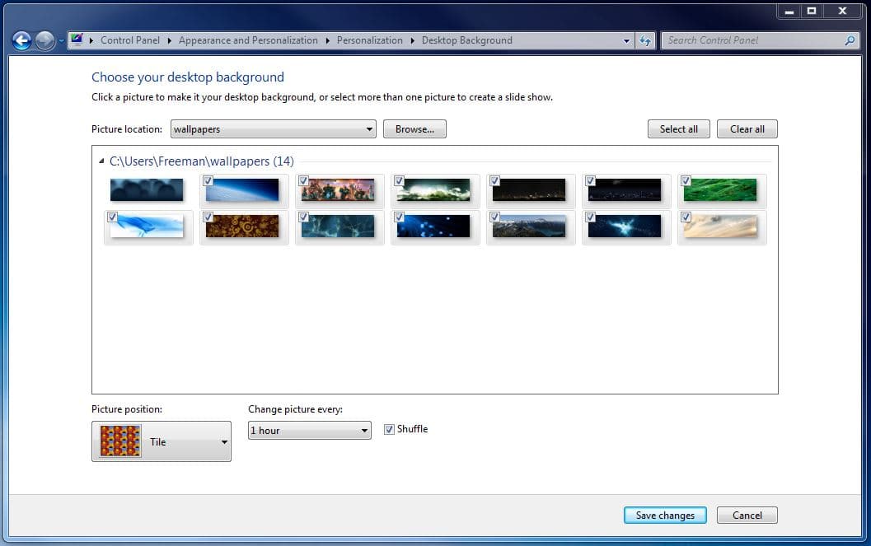Click Desktop Background breadcrumb
Screen dimensions: 871x546
[466, 40]
